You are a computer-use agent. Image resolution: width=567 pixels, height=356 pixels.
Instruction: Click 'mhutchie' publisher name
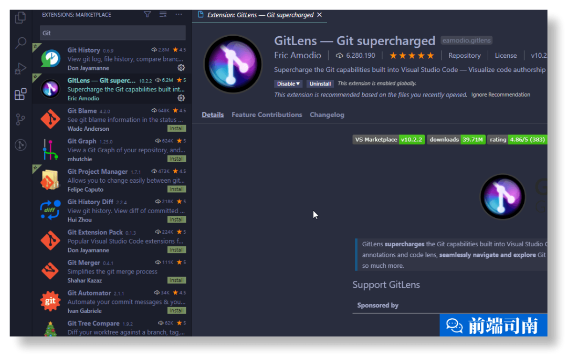[x=80, y=159]
